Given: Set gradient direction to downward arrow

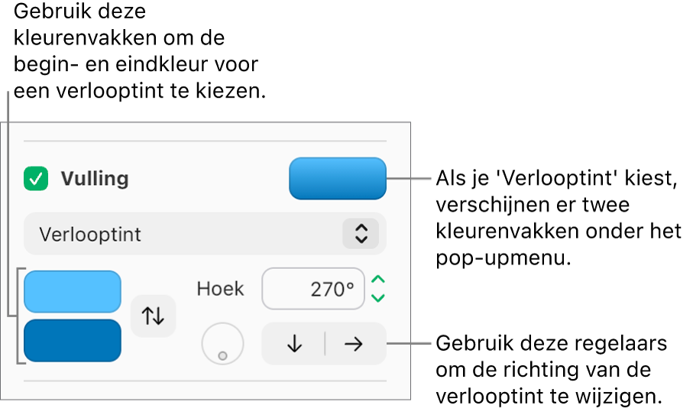Looking at the screenshot, I should 294,344.
